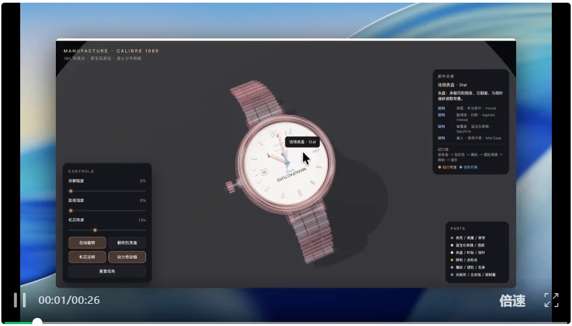Enter fullscreen video mode
This screenshot has height=326, width=572.
(551, 300)
